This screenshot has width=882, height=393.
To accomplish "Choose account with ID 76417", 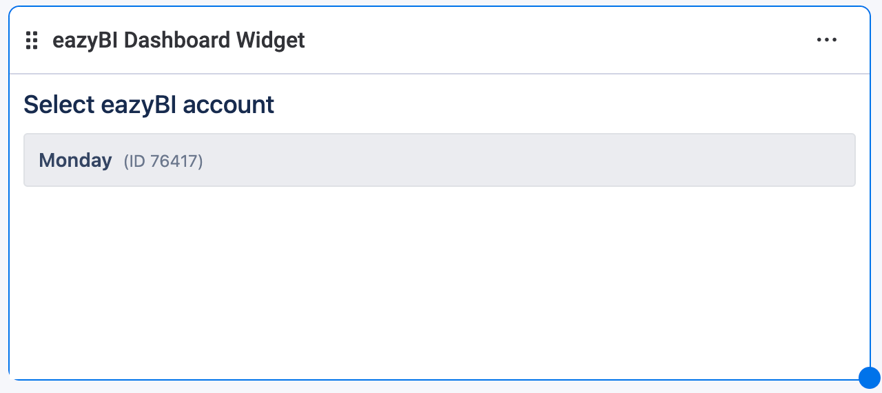I will click(163, 161).
